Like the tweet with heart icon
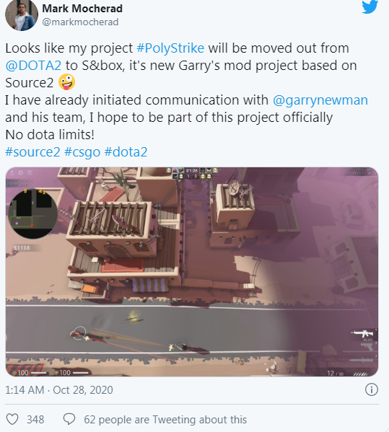 12,419
